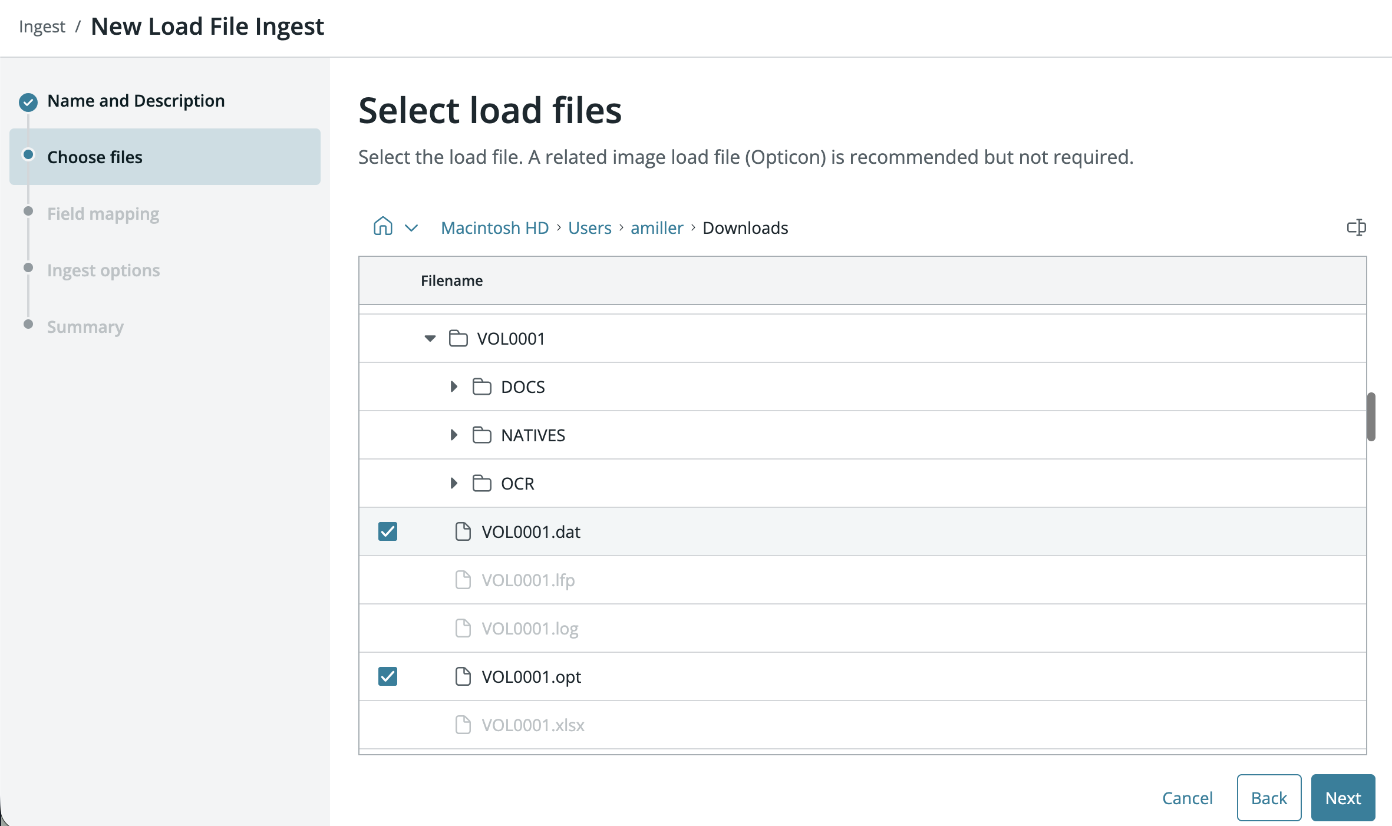Click the Back button
The image size is (1392, 826).
(1269, 798)
